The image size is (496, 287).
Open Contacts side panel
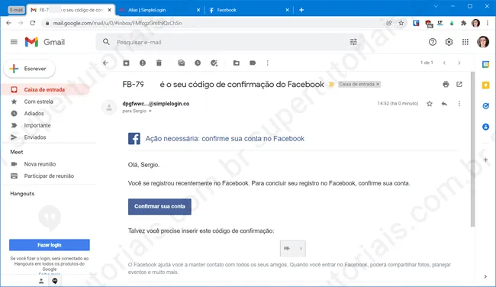click(485, 127)
